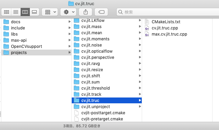Switch to icon view mode
The height and width of the screenshot is (130, 219).
7,12
